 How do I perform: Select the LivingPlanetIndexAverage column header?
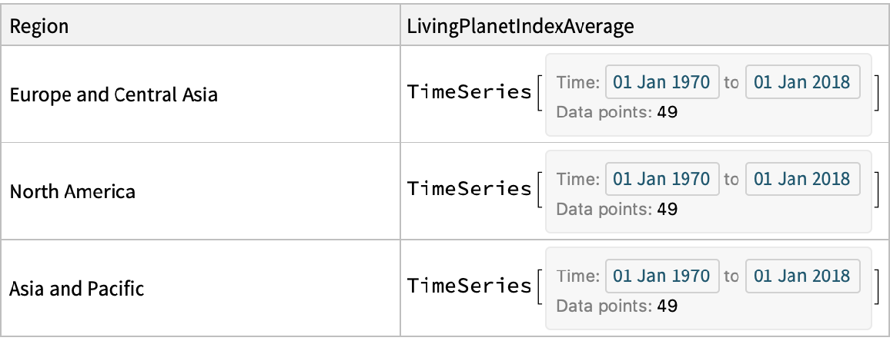(520, 27)
